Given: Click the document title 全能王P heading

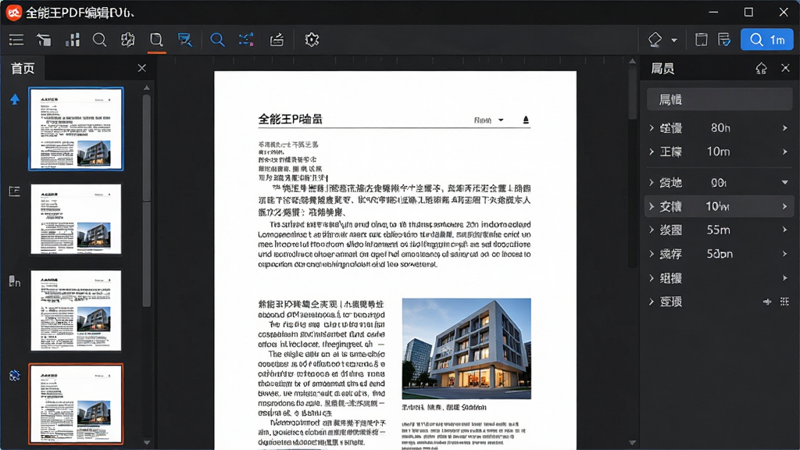Looking at the screenshot, I should point(290,120).
